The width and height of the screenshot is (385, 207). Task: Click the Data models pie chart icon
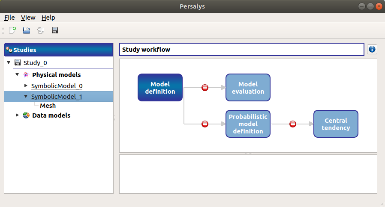[x=26, y=115]
